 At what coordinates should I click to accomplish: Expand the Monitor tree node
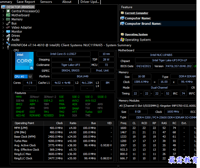(3, 32)
